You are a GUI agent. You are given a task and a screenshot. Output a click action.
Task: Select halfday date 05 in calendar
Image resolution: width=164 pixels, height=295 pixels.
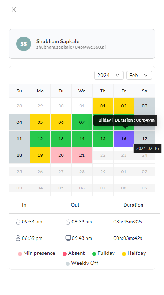pos(40,122)
